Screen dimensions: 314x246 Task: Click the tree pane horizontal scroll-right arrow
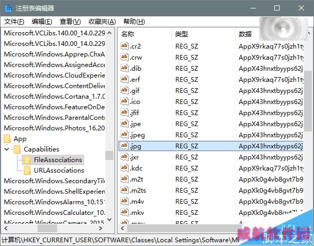[101, 228]
